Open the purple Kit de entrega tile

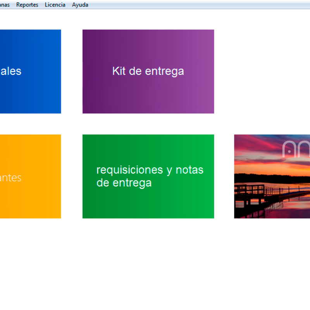[x=148, y=71]
